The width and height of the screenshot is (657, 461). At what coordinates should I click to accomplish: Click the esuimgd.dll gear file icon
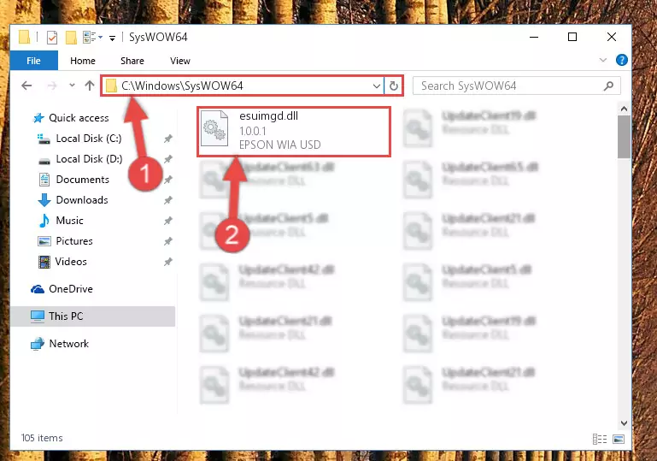point(214,129)
